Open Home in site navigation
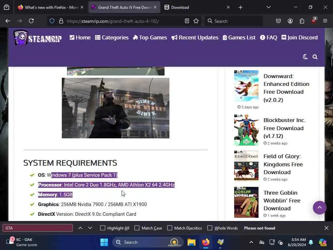 click(80, 38)
